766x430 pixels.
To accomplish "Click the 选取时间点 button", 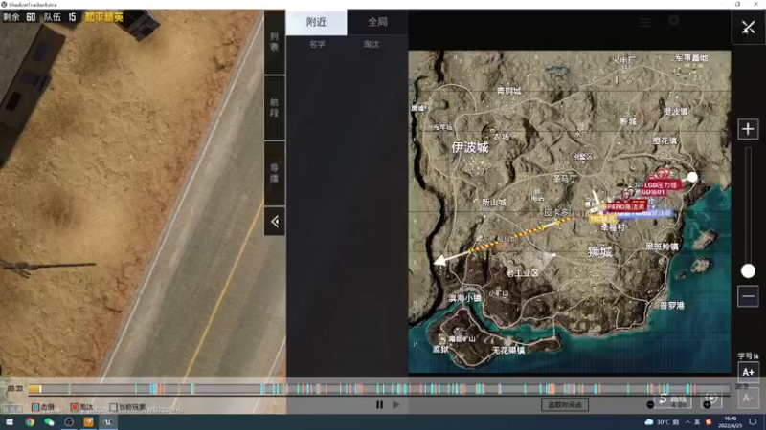I will pyautogui.click(x=565, y=404).
